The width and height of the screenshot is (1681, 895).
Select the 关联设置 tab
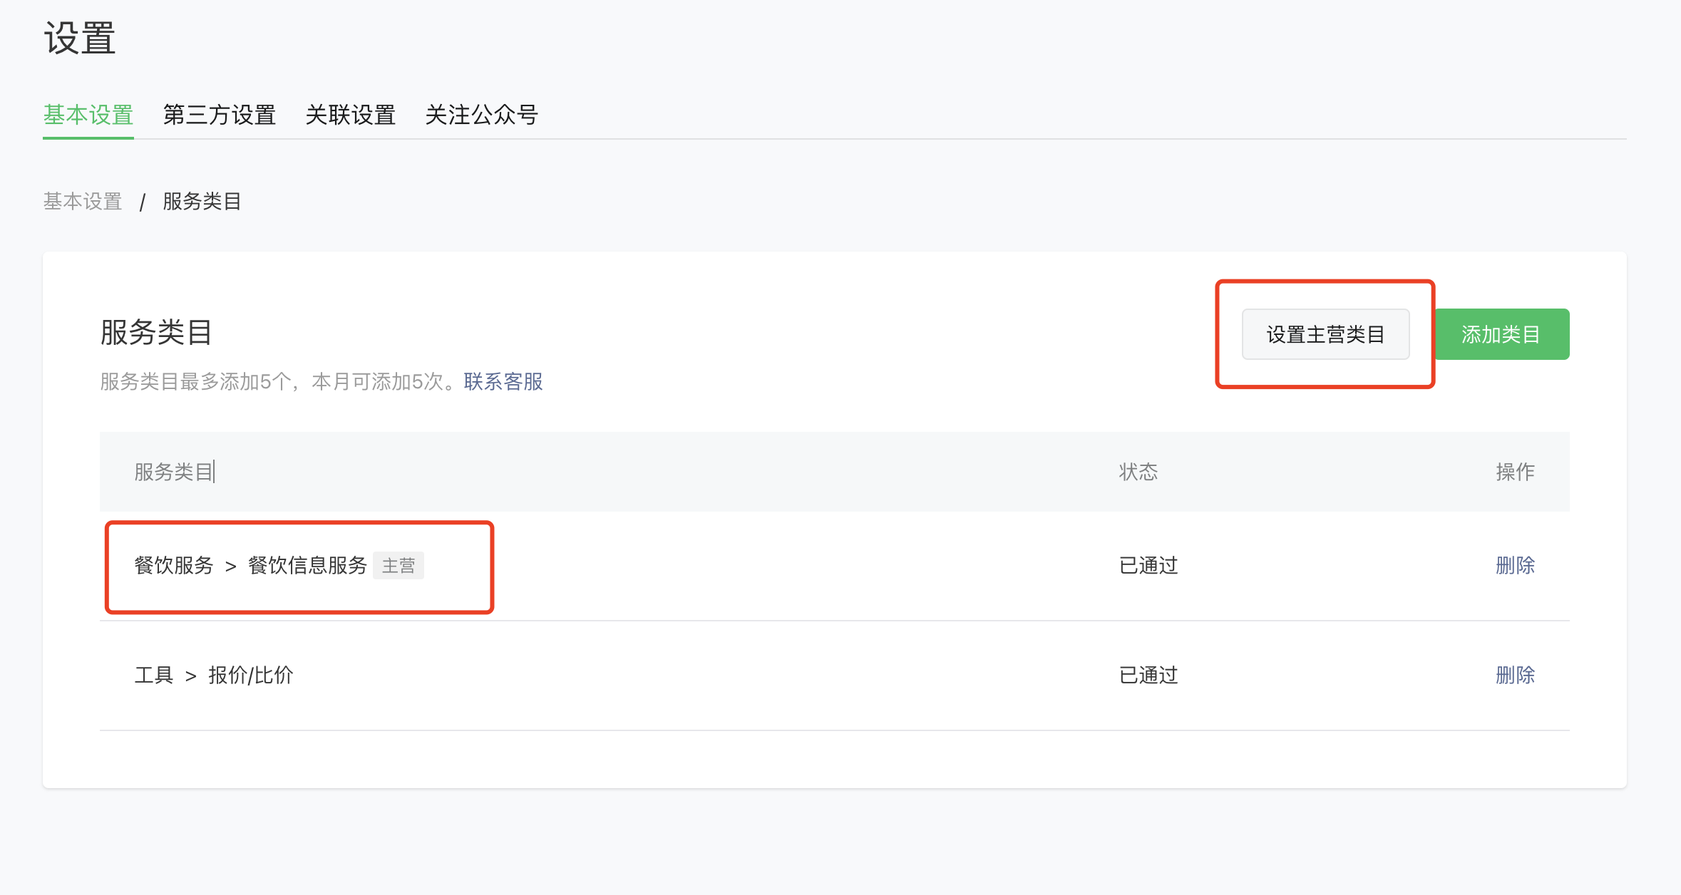pos(350,115)
